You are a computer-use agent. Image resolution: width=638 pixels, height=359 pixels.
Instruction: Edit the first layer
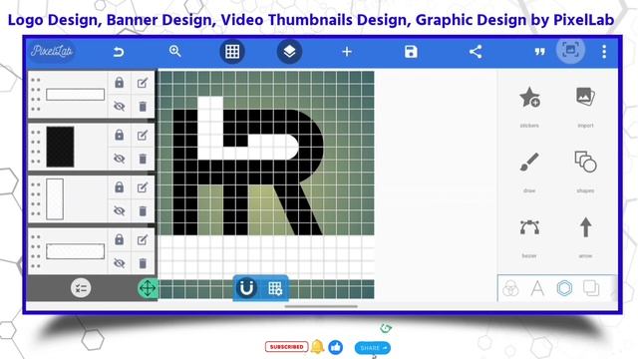(143, 83)
